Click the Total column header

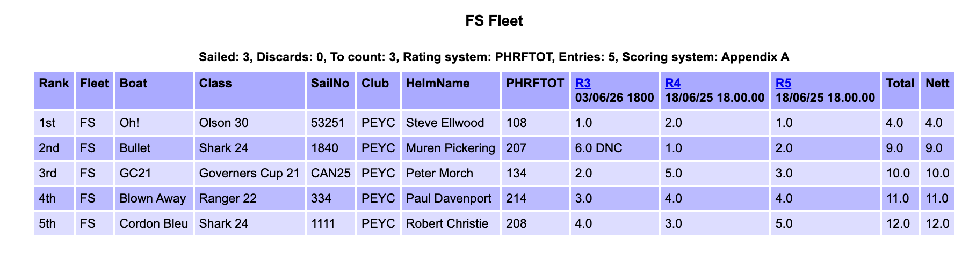(x=900, y=91)
